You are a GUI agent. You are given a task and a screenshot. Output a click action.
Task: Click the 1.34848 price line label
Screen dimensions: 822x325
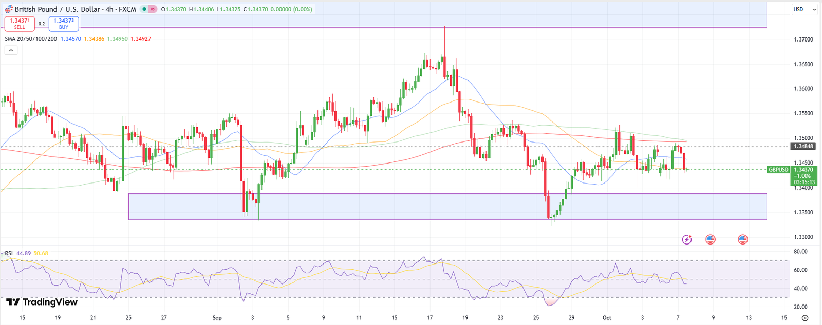pos(803,146)
